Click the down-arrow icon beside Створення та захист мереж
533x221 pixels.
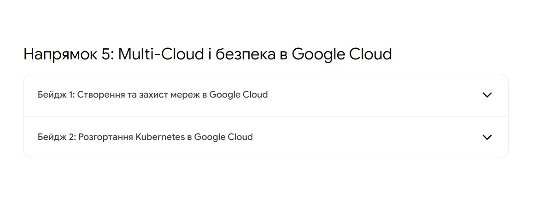pyautogui.click(x=487, y=95)
